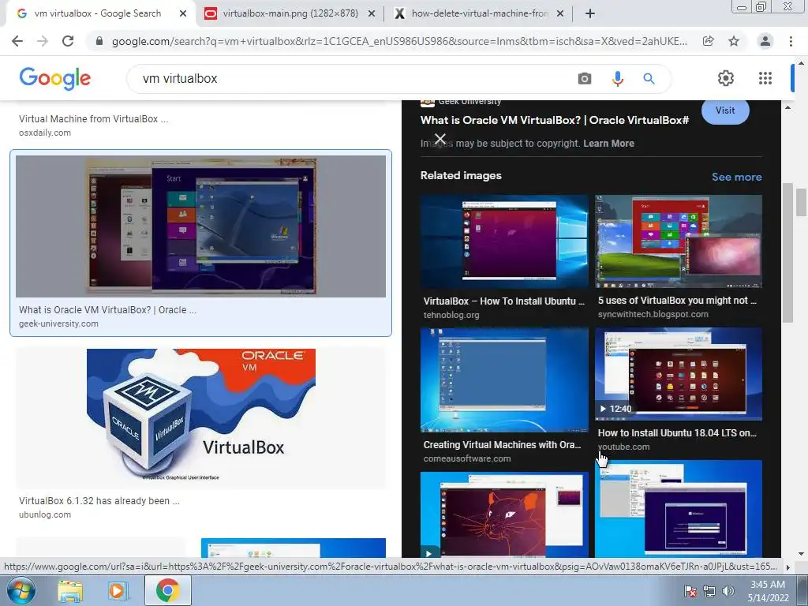Click the ubunlog.com source link

click(x=45, y=514)
